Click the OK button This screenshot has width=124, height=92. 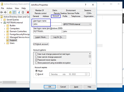point(50,87)
